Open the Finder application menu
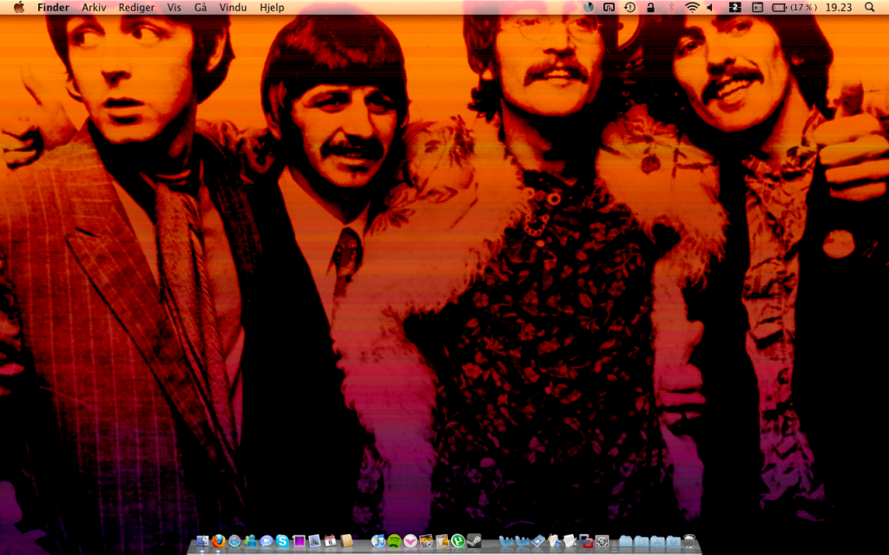Image resolution: width=889 pixels, height=555 pixels. [x=53, y=7]
